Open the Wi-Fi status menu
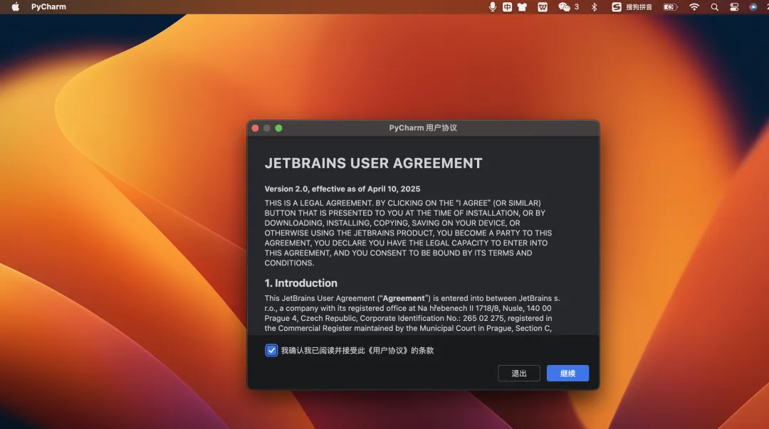Image resolution: width=769 pixels, height=429 pixels. point(694,7)
